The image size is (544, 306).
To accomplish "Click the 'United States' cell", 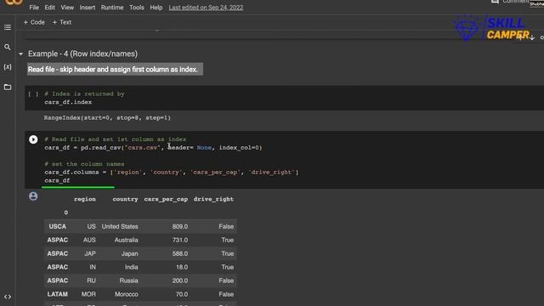I will point(120,227).
